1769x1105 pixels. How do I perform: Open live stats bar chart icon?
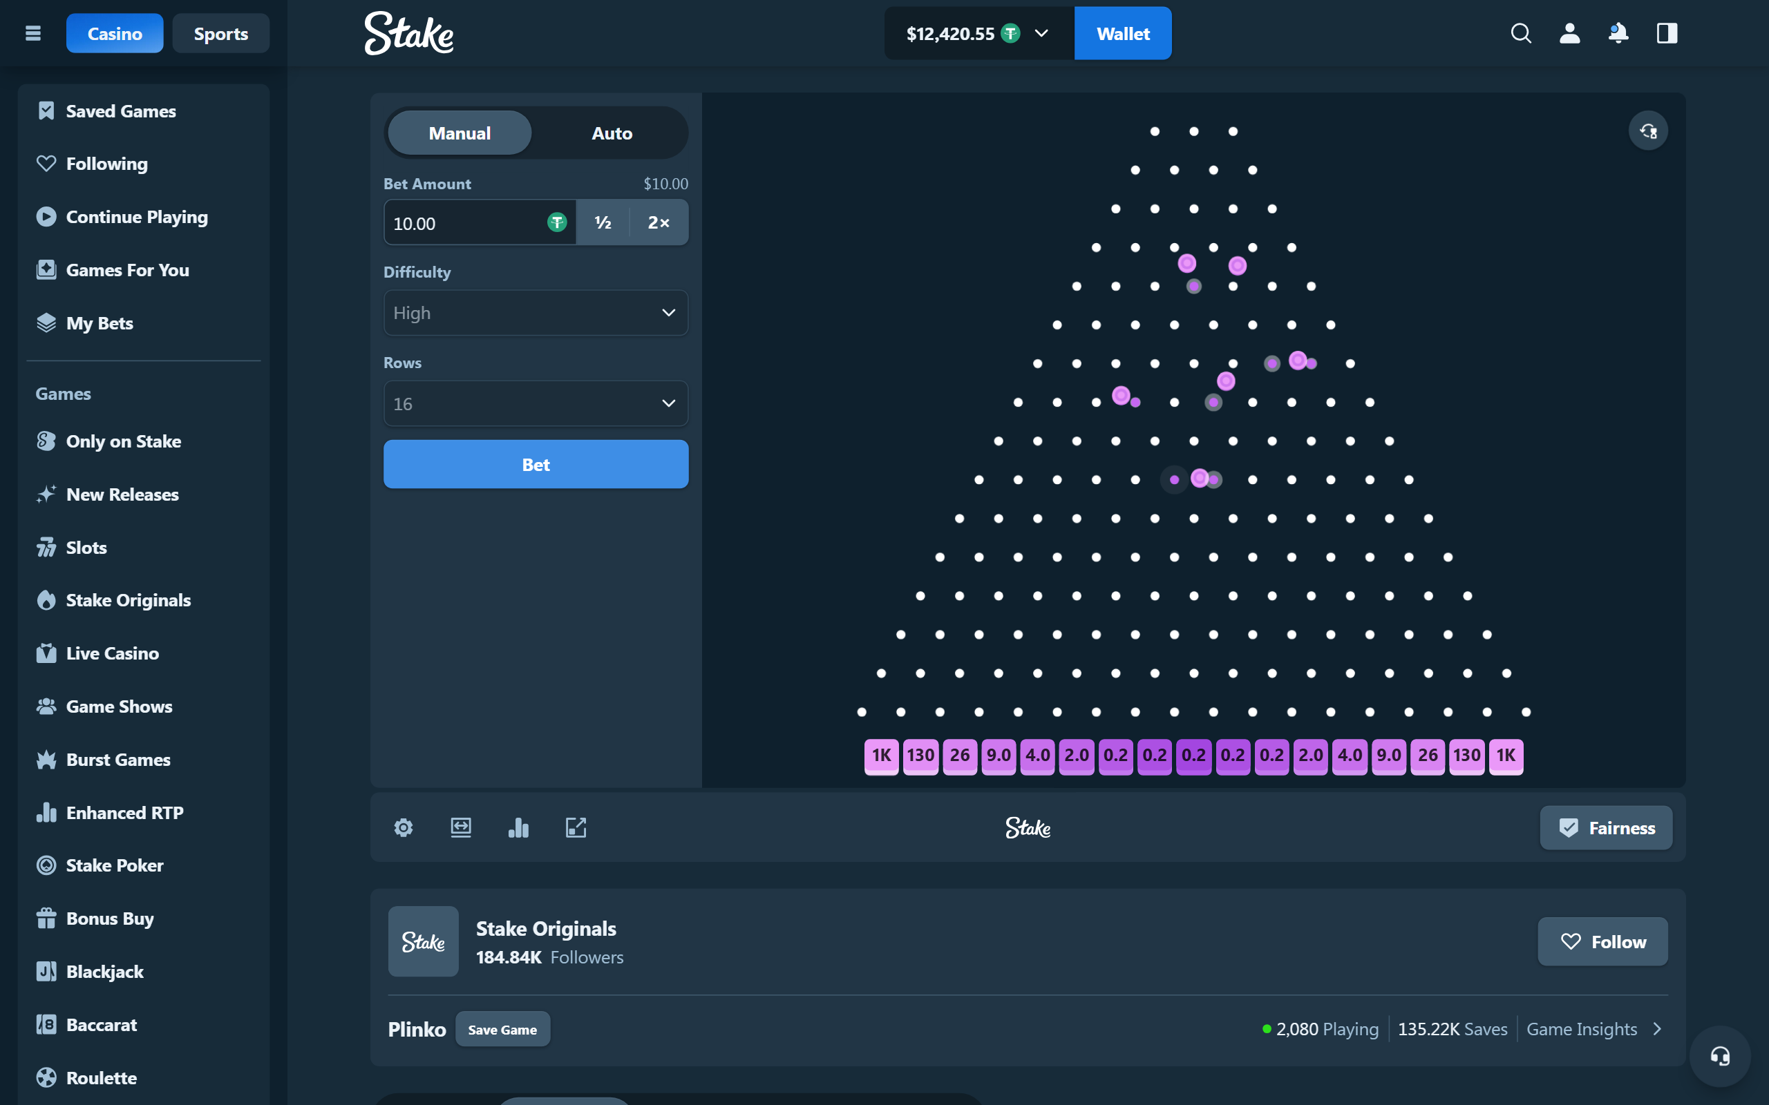[518, 827]
